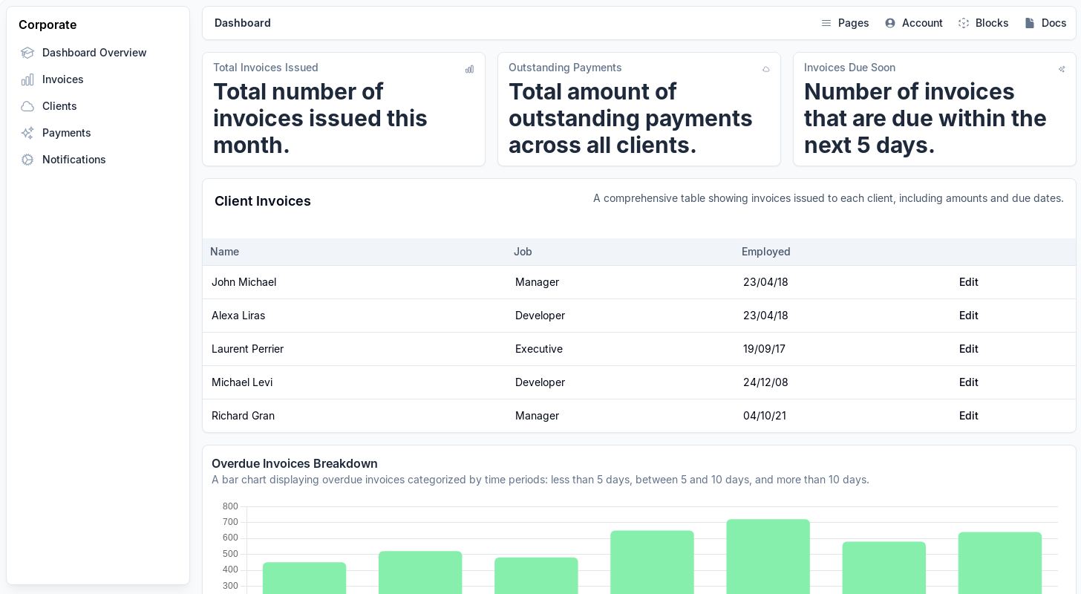The image size is (1081, 594).
Task: Open the Invoices page from sidebar
Action: (63, 79)
